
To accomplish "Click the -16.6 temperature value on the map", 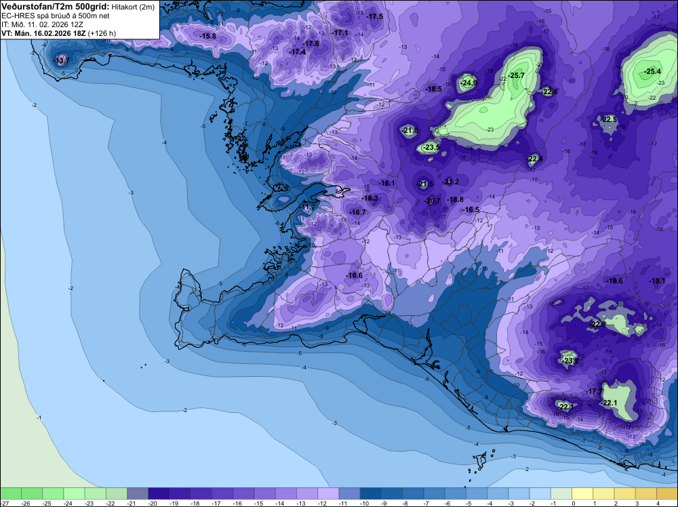I will [x=354, y=276].
